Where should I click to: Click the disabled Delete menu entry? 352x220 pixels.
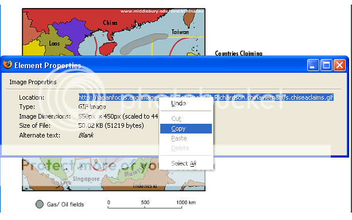click(186, 148)
